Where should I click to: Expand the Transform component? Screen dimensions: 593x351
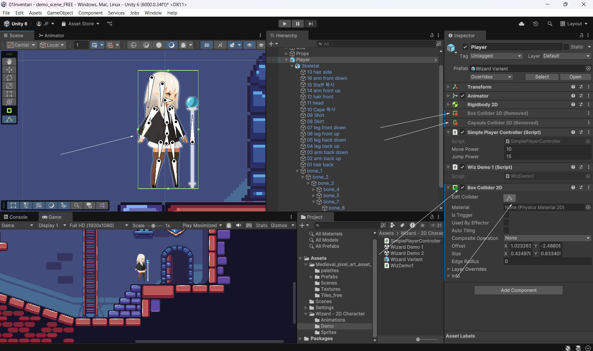tap(448, 87)
